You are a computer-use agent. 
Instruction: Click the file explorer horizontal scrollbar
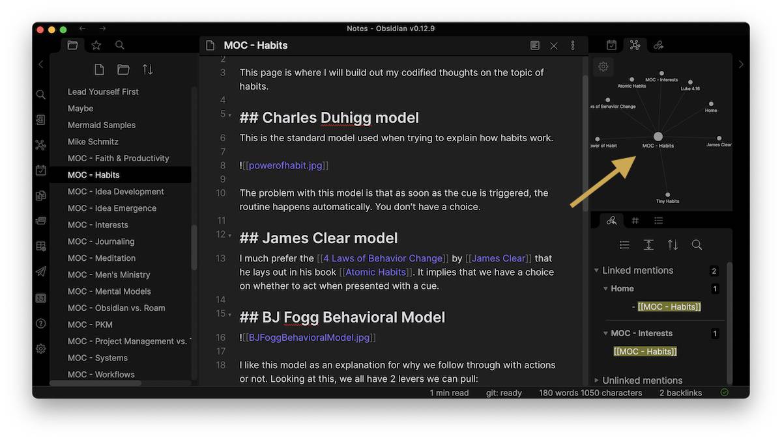[x=96, y=383]
